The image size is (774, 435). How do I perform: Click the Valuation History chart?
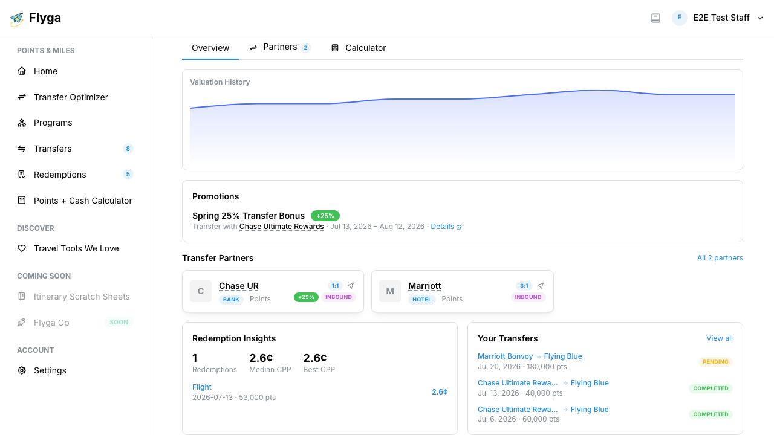463,126
